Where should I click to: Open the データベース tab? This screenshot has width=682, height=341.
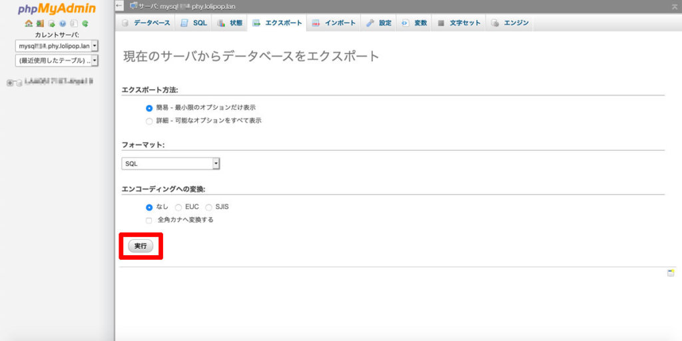pos(146,23)
